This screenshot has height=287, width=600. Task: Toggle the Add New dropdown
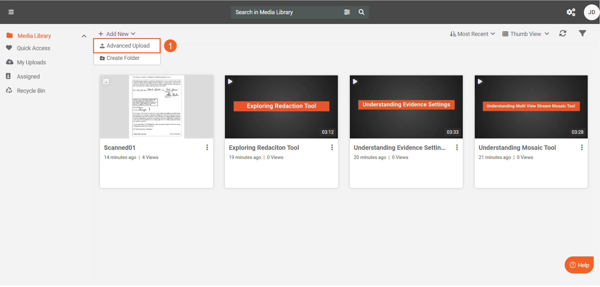click(x=117, y=34)
